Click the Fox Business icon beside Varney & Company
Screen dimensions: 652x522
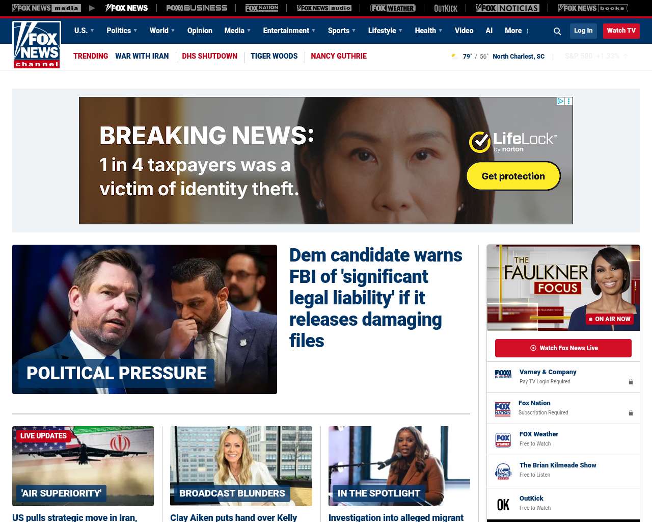coord(503,374)
